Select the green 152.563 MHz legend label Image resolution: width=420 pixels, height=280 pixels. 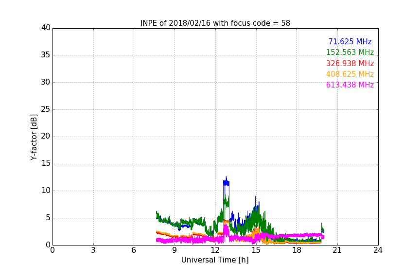point(350,52)
